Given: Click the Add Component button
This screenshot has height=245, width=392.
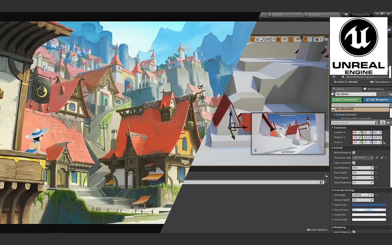Looking at the screenshot, I should [x=346, y=100].
